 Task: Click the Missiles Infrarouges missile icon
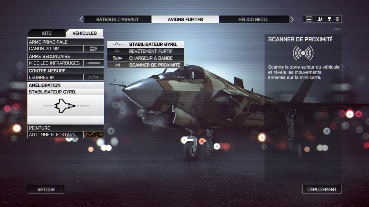tap(94, 63)
